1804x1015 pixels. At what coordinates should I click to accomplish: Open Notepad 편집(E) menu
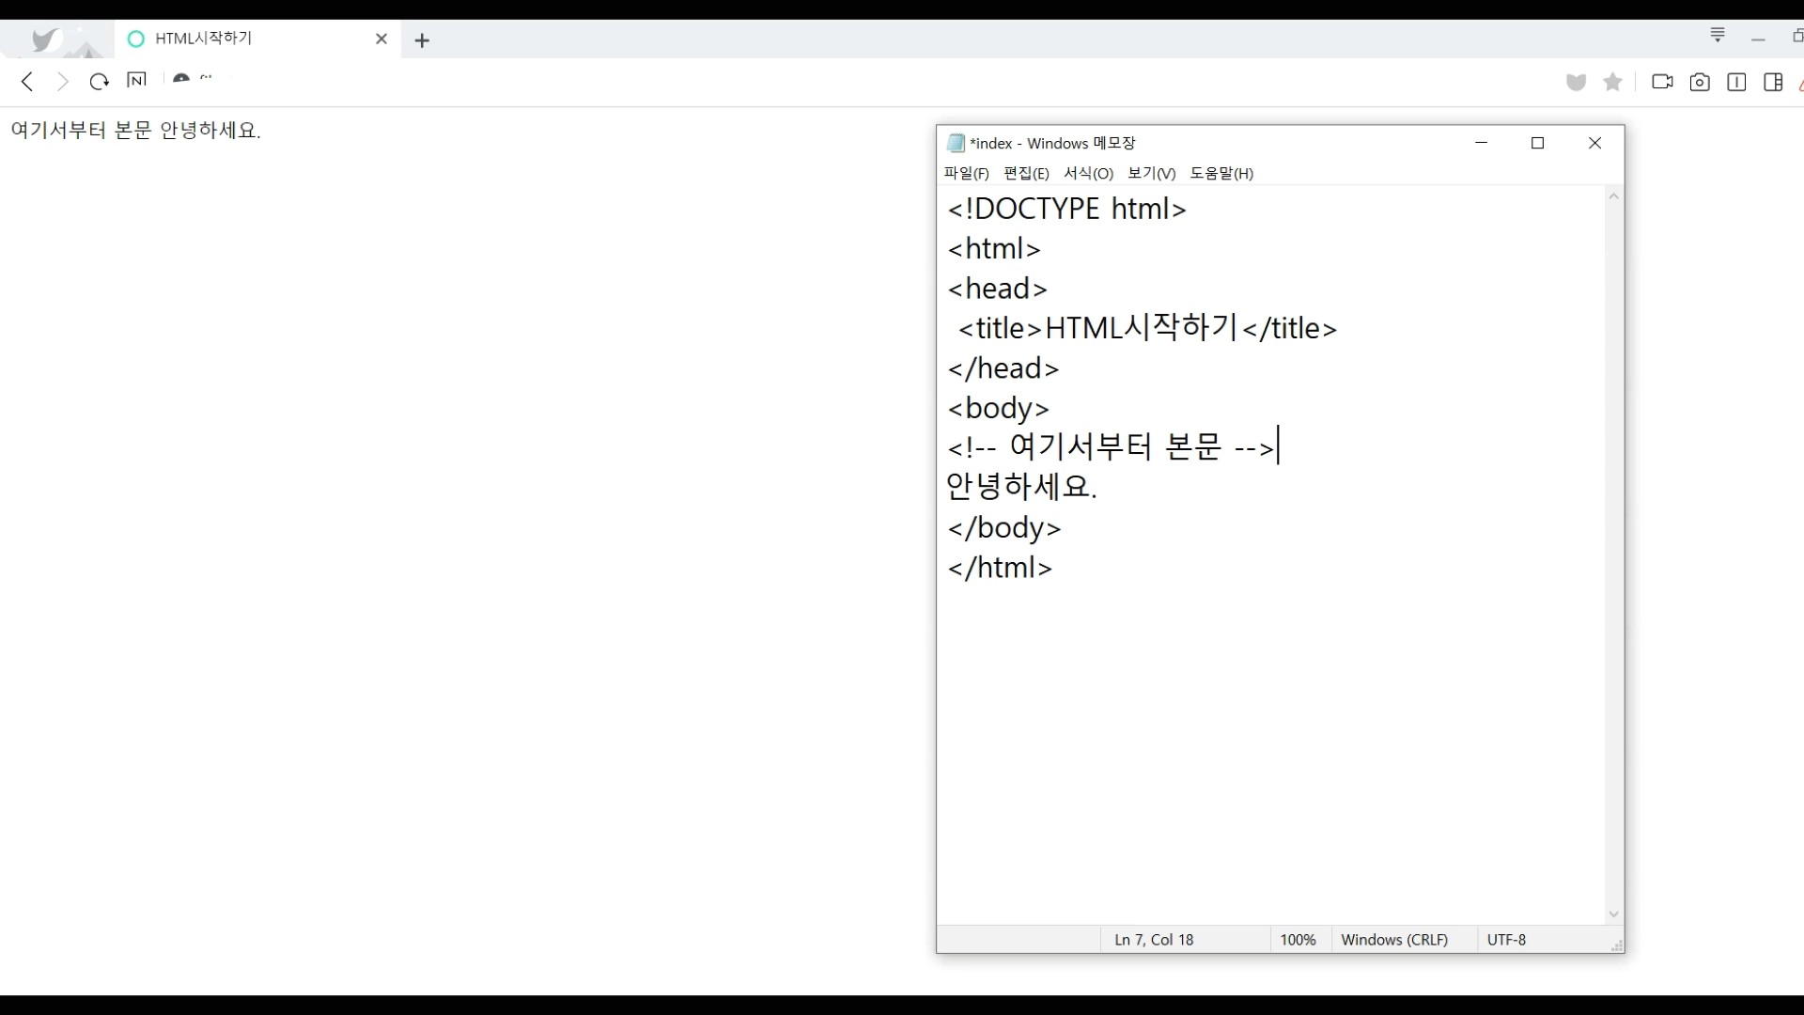coord(1026,173)
